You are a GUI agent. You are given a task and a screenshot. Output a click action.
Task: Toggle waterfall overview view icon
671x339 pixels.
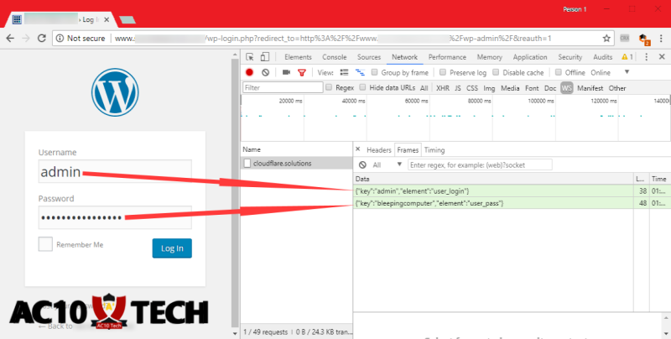(x=360, y=72)
